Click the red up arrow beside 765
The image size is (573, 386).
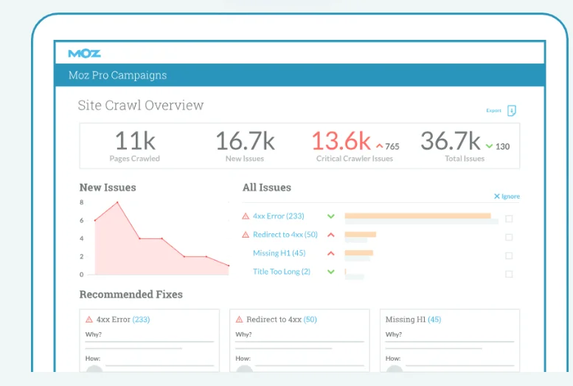pyautogui.click(x=380, y=146)
